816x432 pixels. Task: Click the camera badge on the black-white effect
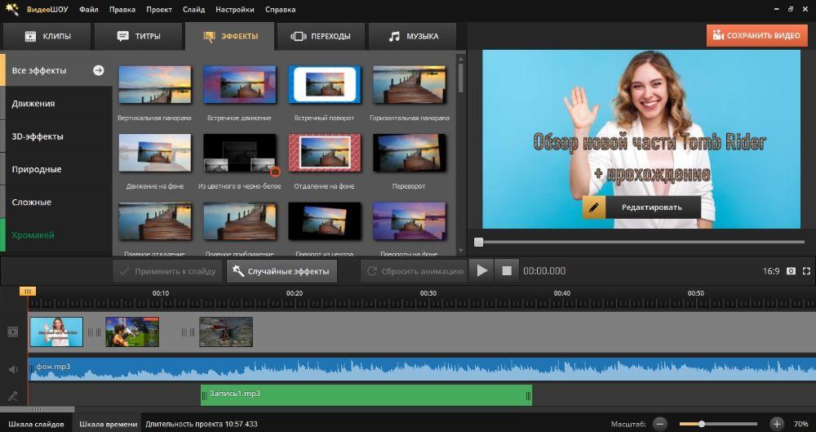[275, 171]
